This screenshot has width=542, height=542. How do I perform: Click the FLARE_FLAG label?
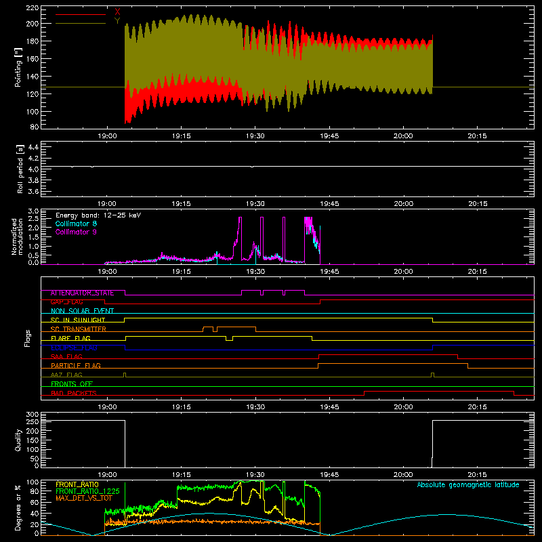[x=70, y=338]
